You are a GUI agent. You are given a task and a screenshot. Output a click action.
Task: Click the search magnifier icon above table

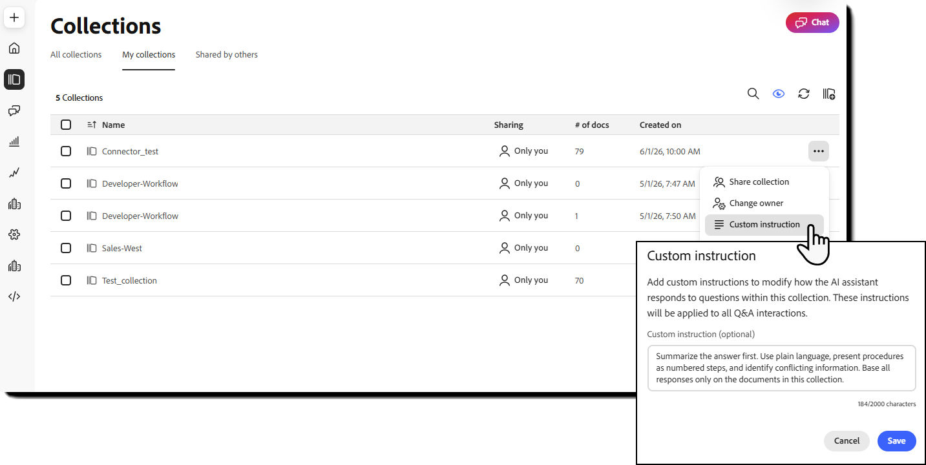point(753,94)
